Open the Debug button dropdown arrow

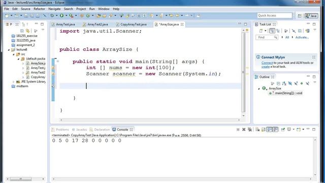56,16
